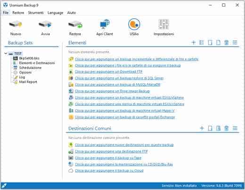The height and width of the screenshot is (190, 245).
Task: Open Impostazioni settings from the toolbar
Action: click(x=163, y=24)
